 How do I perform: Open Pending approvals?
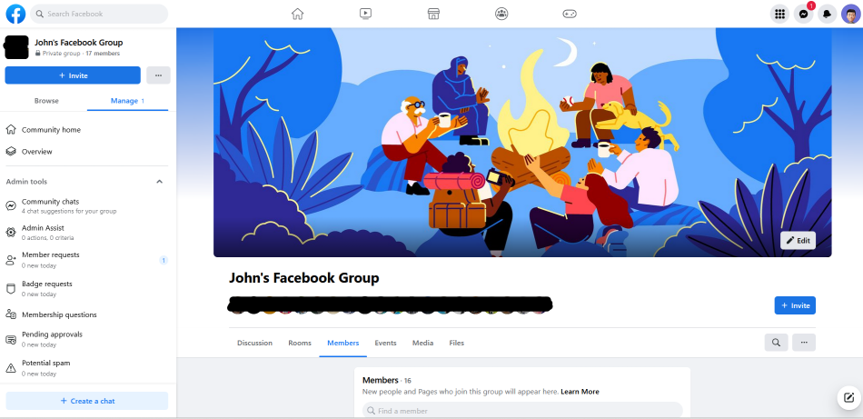(87, 339)
